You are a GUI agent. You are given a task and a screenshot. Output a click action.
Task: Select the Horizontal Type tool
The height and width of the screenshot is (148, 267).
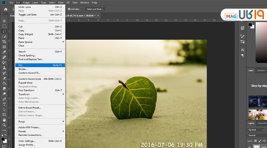tap(4, 104)
